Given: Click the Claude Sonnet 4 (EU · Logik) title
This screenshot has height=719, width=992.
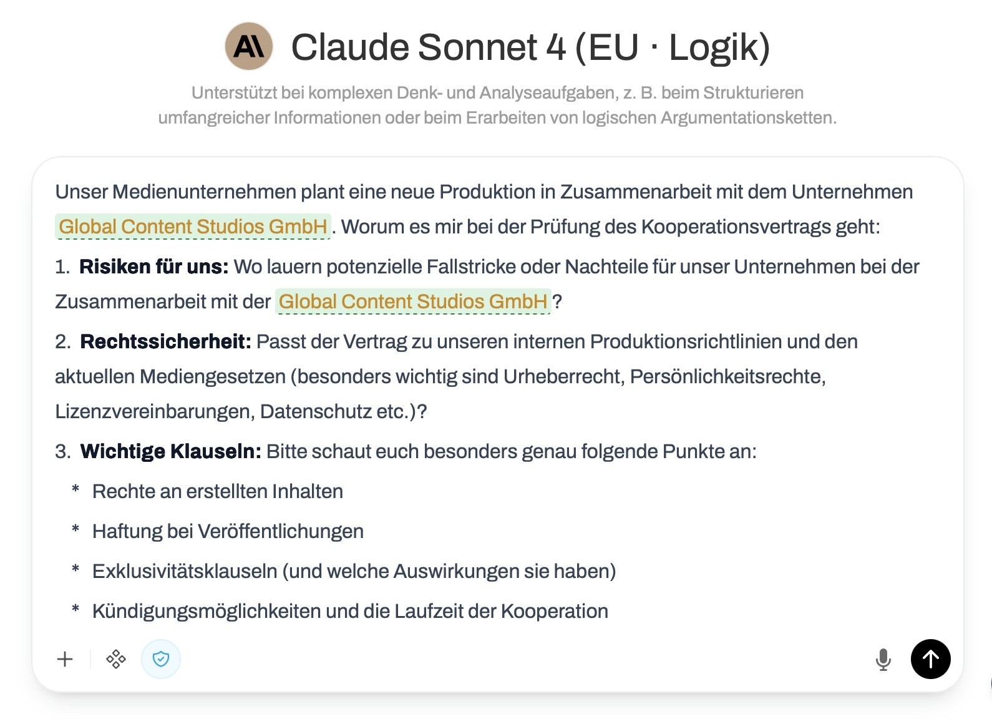Looking at the screenshot, I should (530, 47).
